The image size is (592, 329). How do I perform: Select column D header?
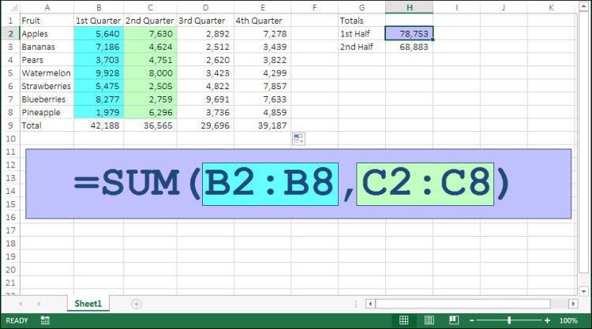205,8
